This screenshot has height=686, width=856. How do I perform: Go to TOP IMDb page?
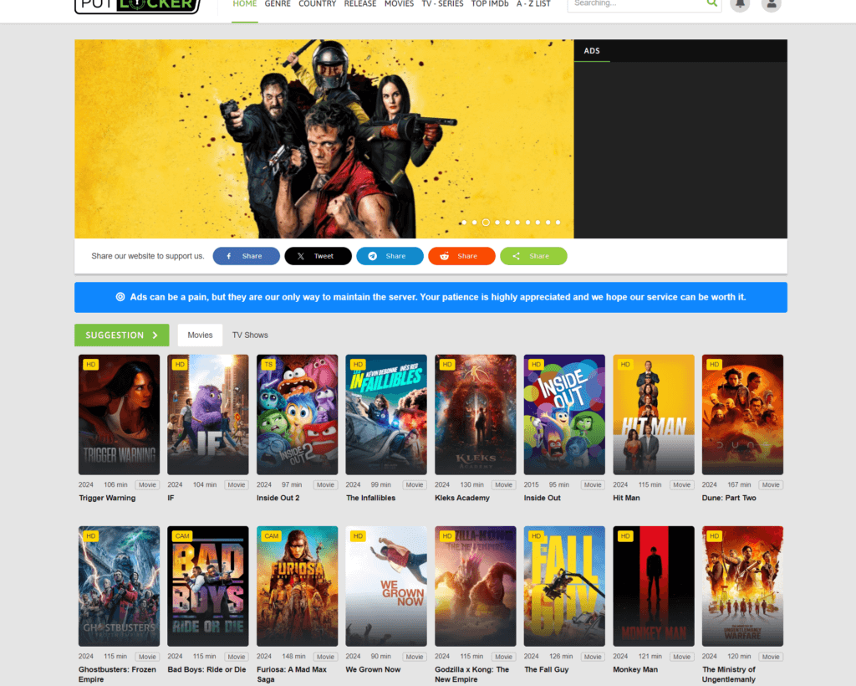tap(490, 4)
